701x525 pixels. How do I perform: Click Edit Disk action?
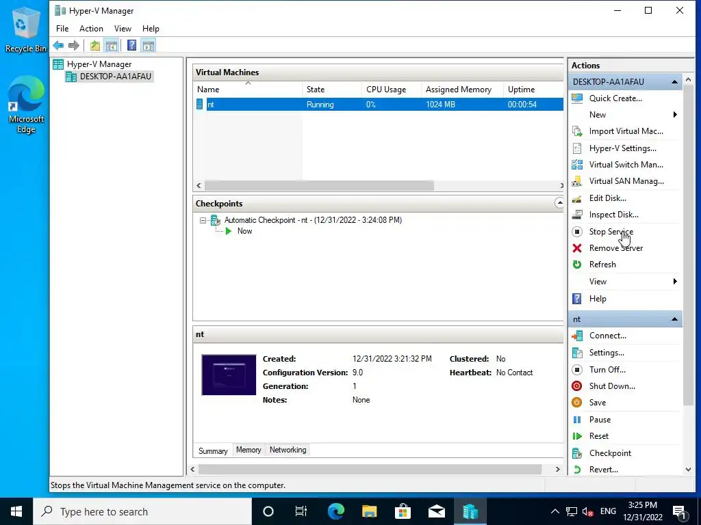pos(608,198)
